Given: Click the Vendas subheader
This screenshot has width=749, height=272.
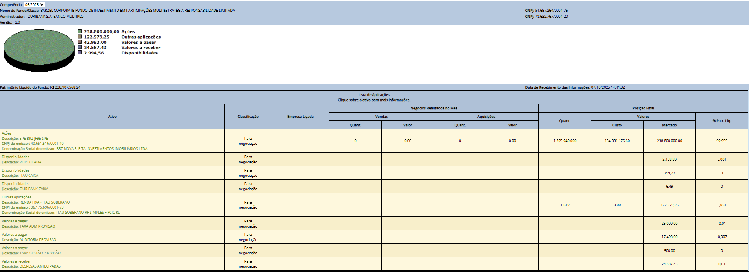Looking at the screenshot, I should click(381, 117).
